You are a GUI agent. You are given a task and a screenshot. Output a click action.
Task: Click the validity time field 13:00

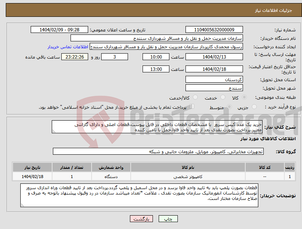click(156, 69)
